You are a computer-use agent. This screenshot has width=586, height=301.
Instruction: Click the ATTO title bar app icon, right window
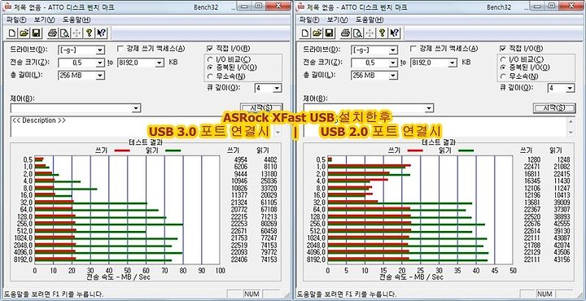coord(300,7)
